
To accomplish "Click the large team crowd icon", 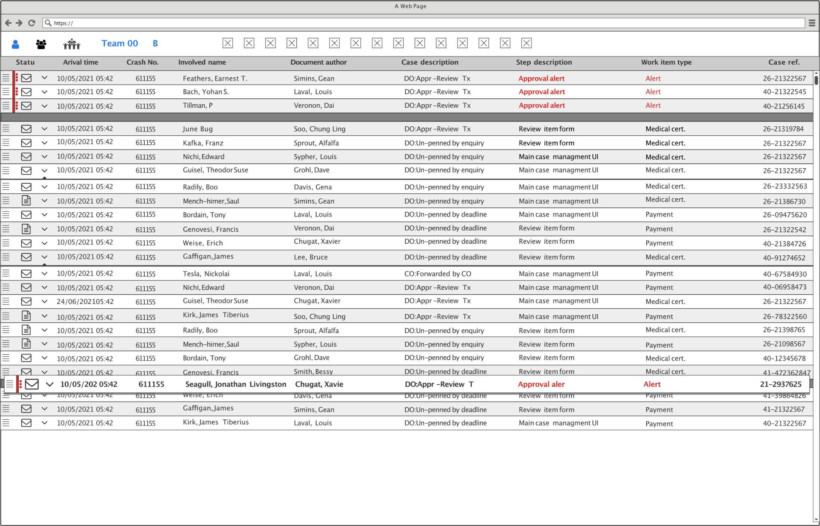I will (72, 44).
